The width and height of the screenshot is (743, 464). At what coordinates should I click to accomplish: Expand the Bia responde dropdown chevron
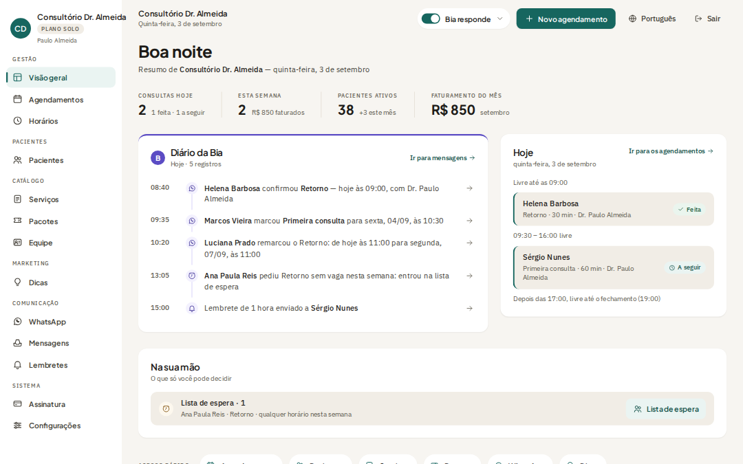point(500,19)
